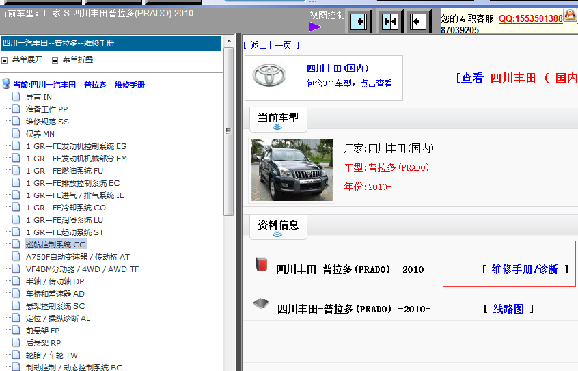The image size is (578, 371).
Task: Click the 菜单折叠 collapse icon
Action: (x=55, y=60)
